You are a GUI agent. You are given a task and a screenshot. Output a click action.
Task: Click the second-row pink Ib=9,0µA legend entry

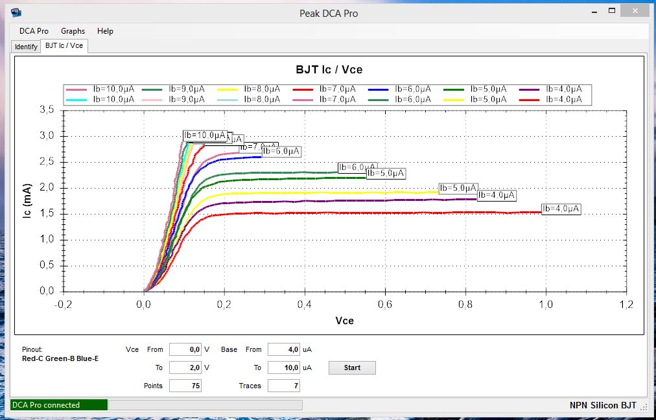(x=173, y=100)
